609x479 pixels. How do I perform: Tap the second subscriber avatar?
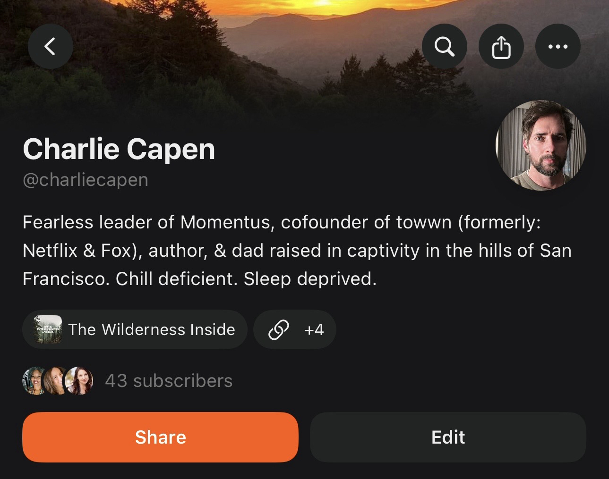[x=56, y=381]
